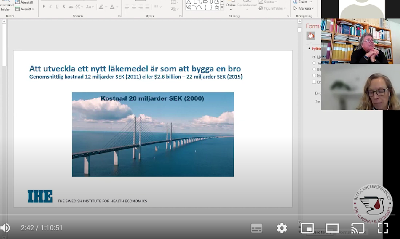
Task: Click the Öresund bridge image on slide
Action: 153,139
